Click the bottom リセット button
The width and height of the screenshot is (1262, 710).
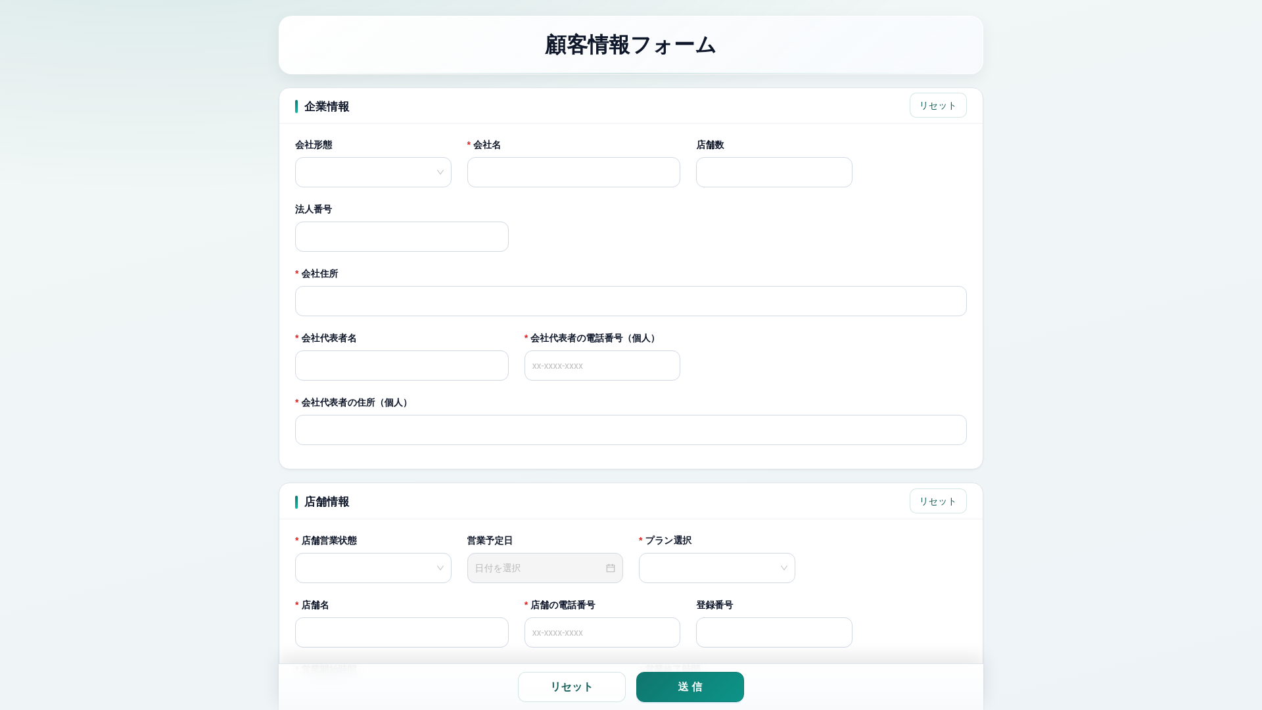click(572, 687)
